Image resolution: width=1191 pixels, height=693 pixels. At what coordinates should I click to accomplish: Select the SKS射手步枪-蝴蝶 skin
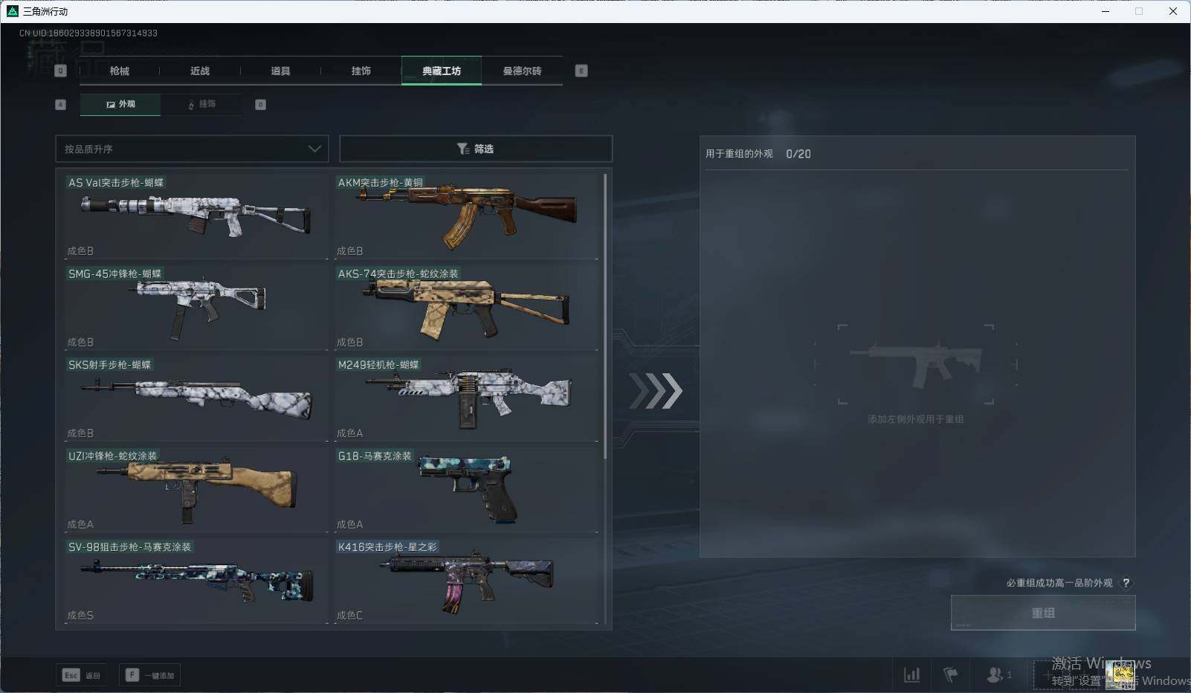[196, 399]
